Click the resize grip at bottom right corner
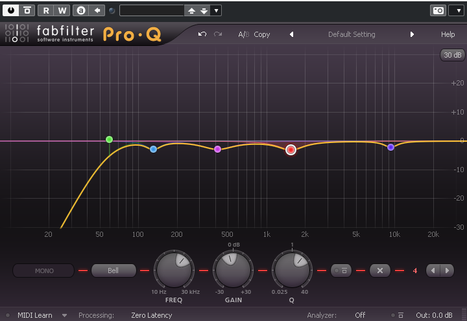This screenshot has height=321, width=467. (x=463, y=315)
